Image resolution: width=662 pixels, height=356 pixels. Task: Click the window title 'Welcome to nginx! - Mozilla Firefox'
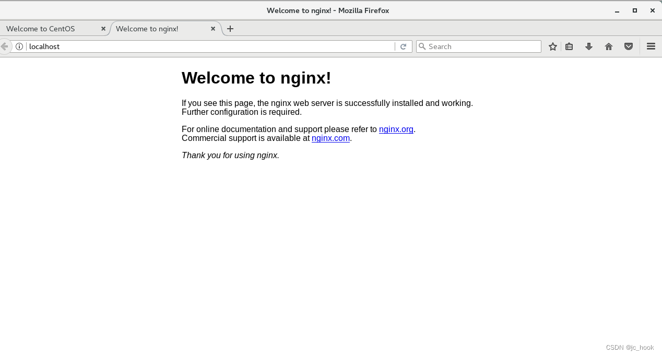point(328,10)
